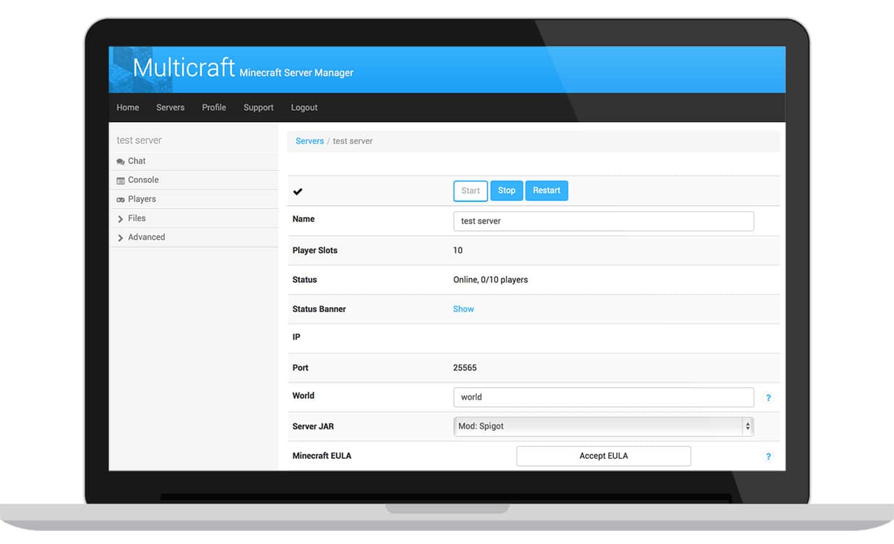Viewport: 894px width, 544px height.
Task: Restart the server
Action: click(547, 191)
